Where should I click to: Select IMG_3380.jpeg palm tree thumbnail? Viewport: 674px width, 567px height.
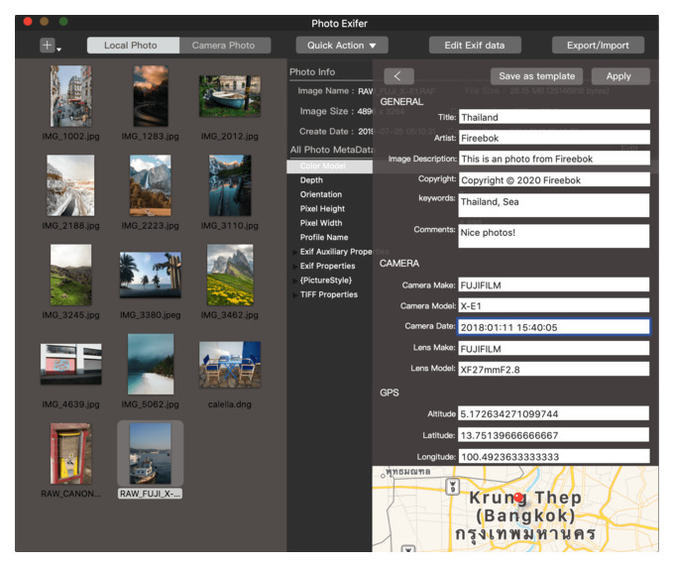(x=151, y=276)
